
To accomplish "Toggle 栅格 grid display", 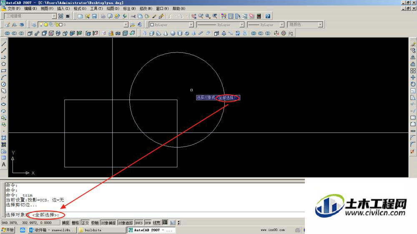I will (75, 223).
